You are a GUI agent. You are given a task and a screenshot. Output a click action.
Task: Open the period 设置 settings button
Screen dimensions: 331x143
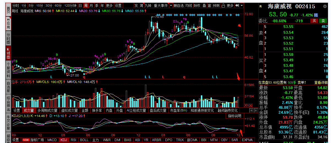tap(118, 5)
